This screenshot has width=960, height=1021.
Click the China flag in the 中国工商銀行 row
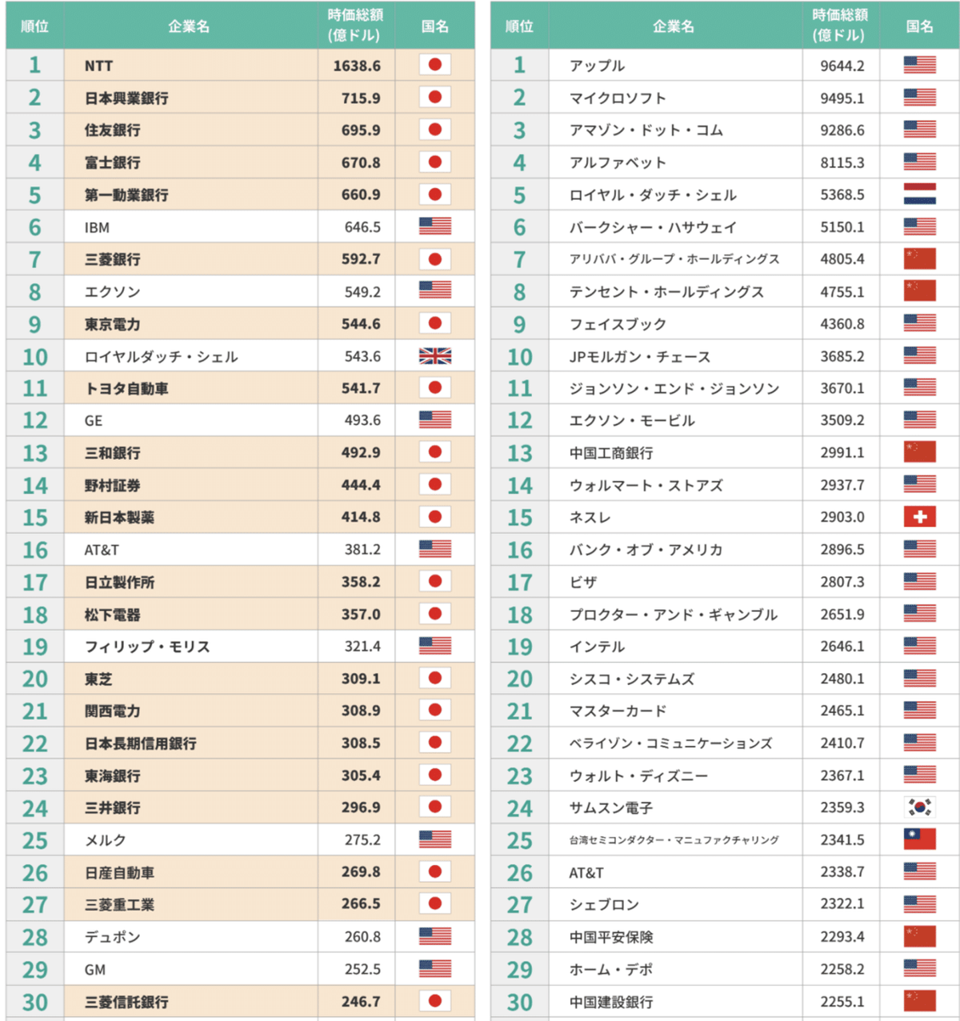coord(920,452)
